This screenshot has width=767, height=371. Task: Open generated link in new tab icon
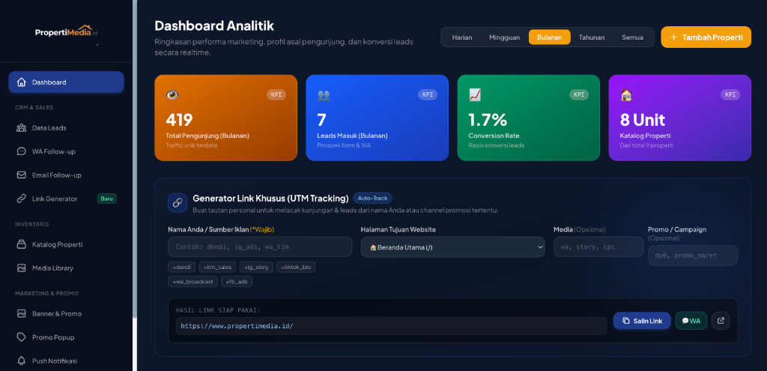721,321
